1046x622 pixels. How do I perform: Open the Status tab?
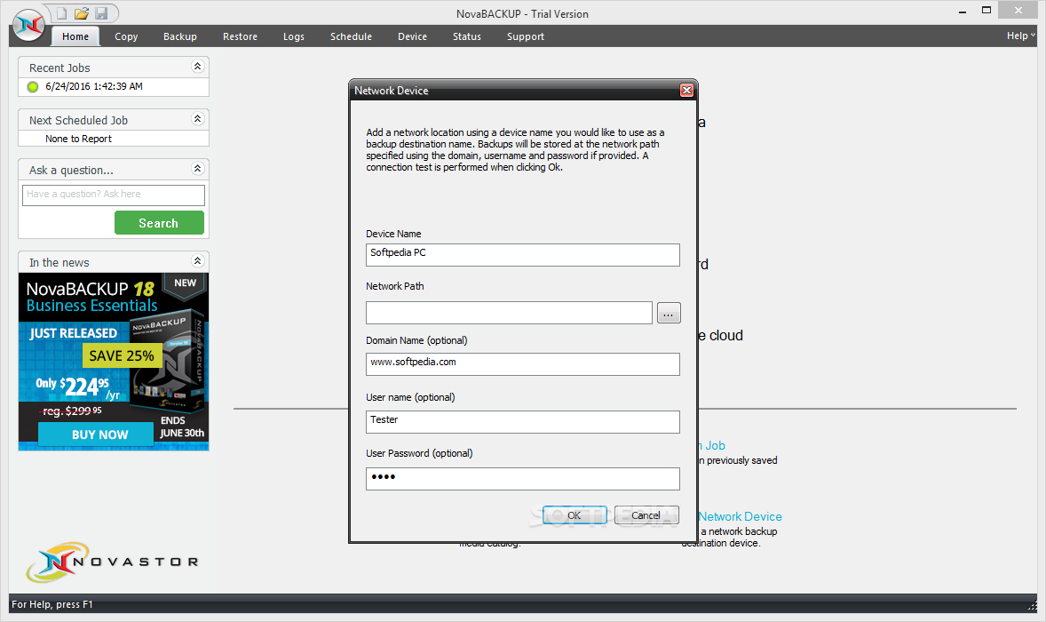click(x=467, y=36)
